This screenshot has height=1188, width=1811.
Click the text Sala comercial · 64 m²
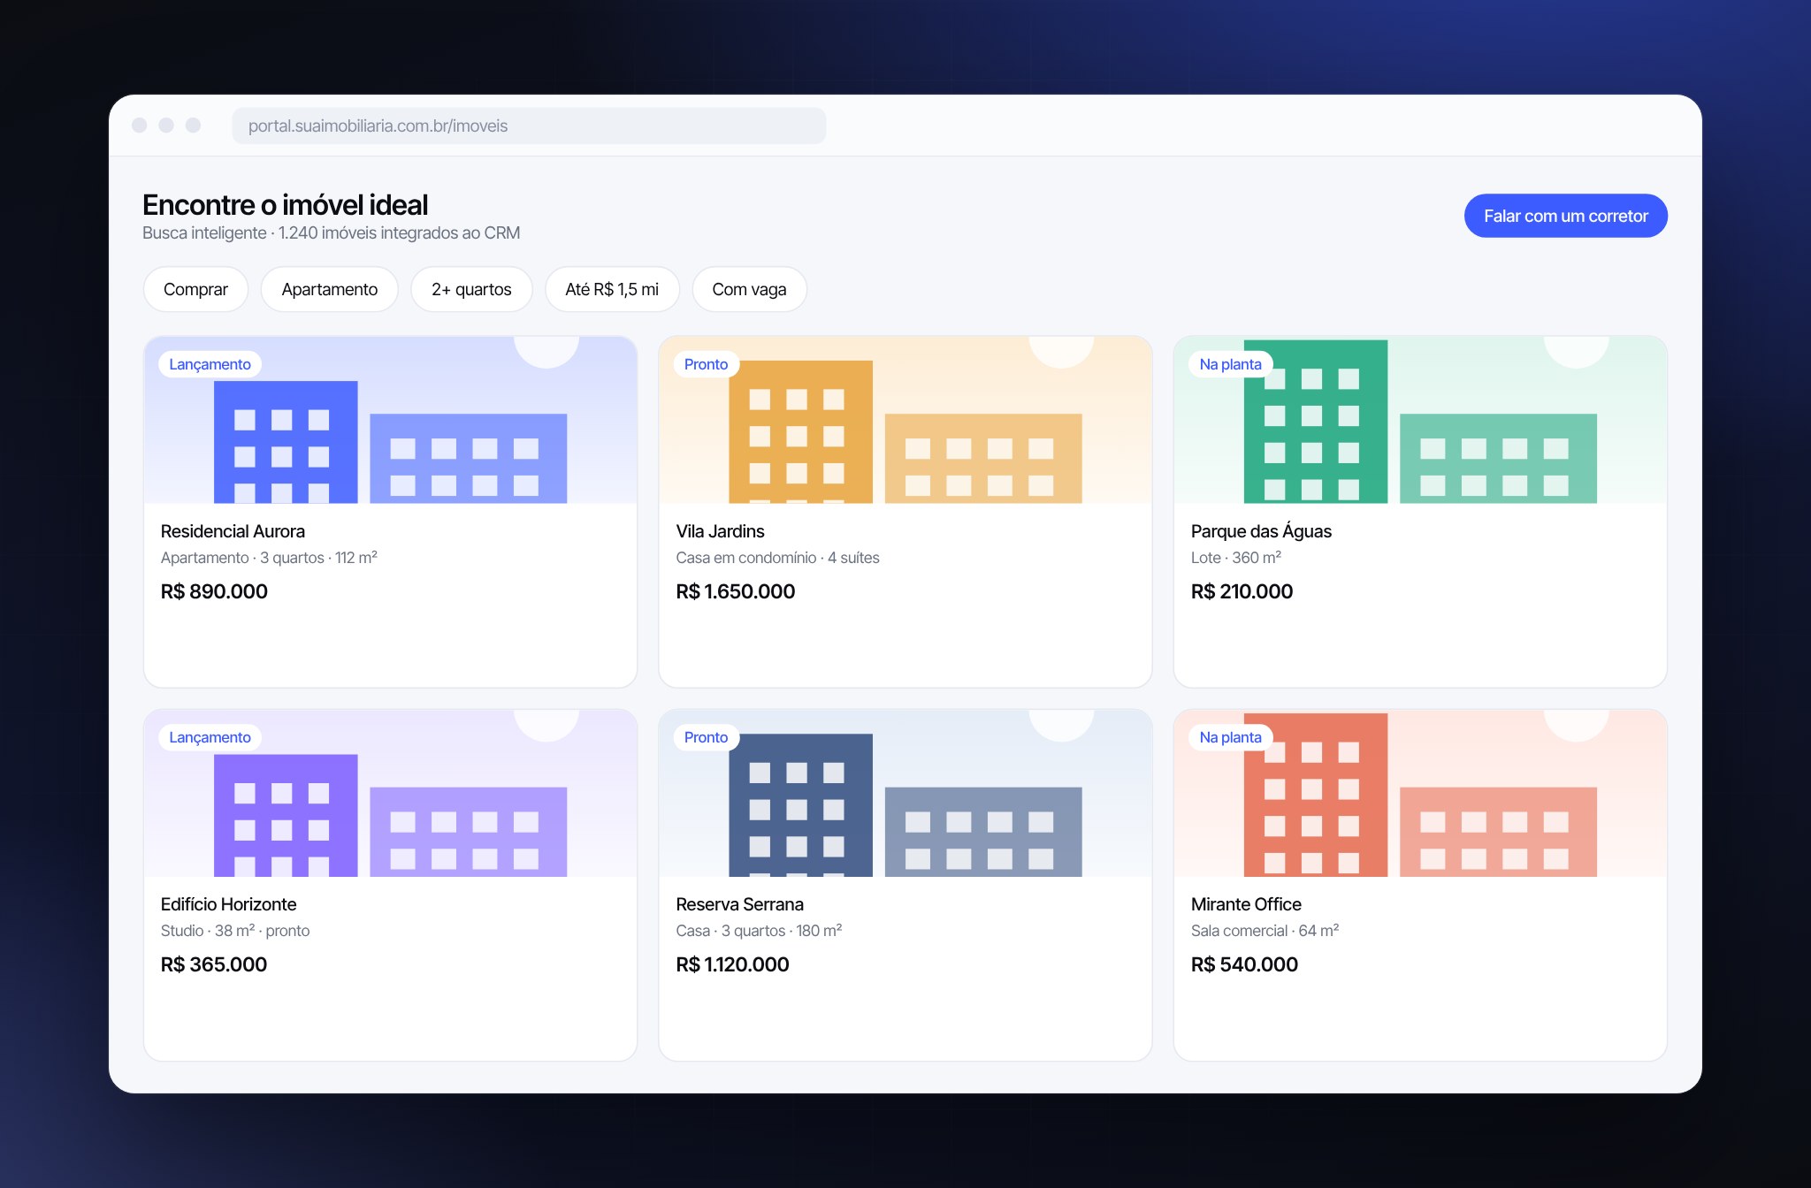point(1265,931)
